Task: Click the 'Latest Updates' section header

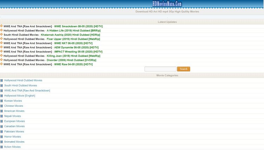Action: click(x=167, y=22)
